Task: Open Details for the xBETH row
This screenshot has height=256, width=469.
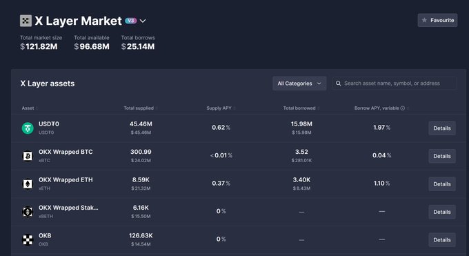Action: pos(442,212)
